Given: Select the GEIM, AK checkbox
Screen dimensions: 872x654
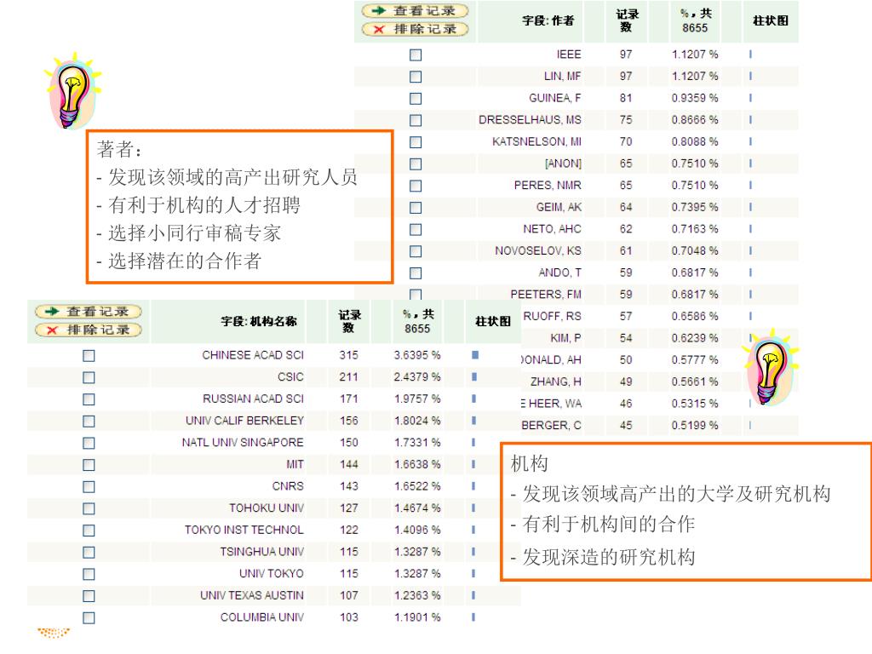Looking at the screenshot, I should (416, 208).
